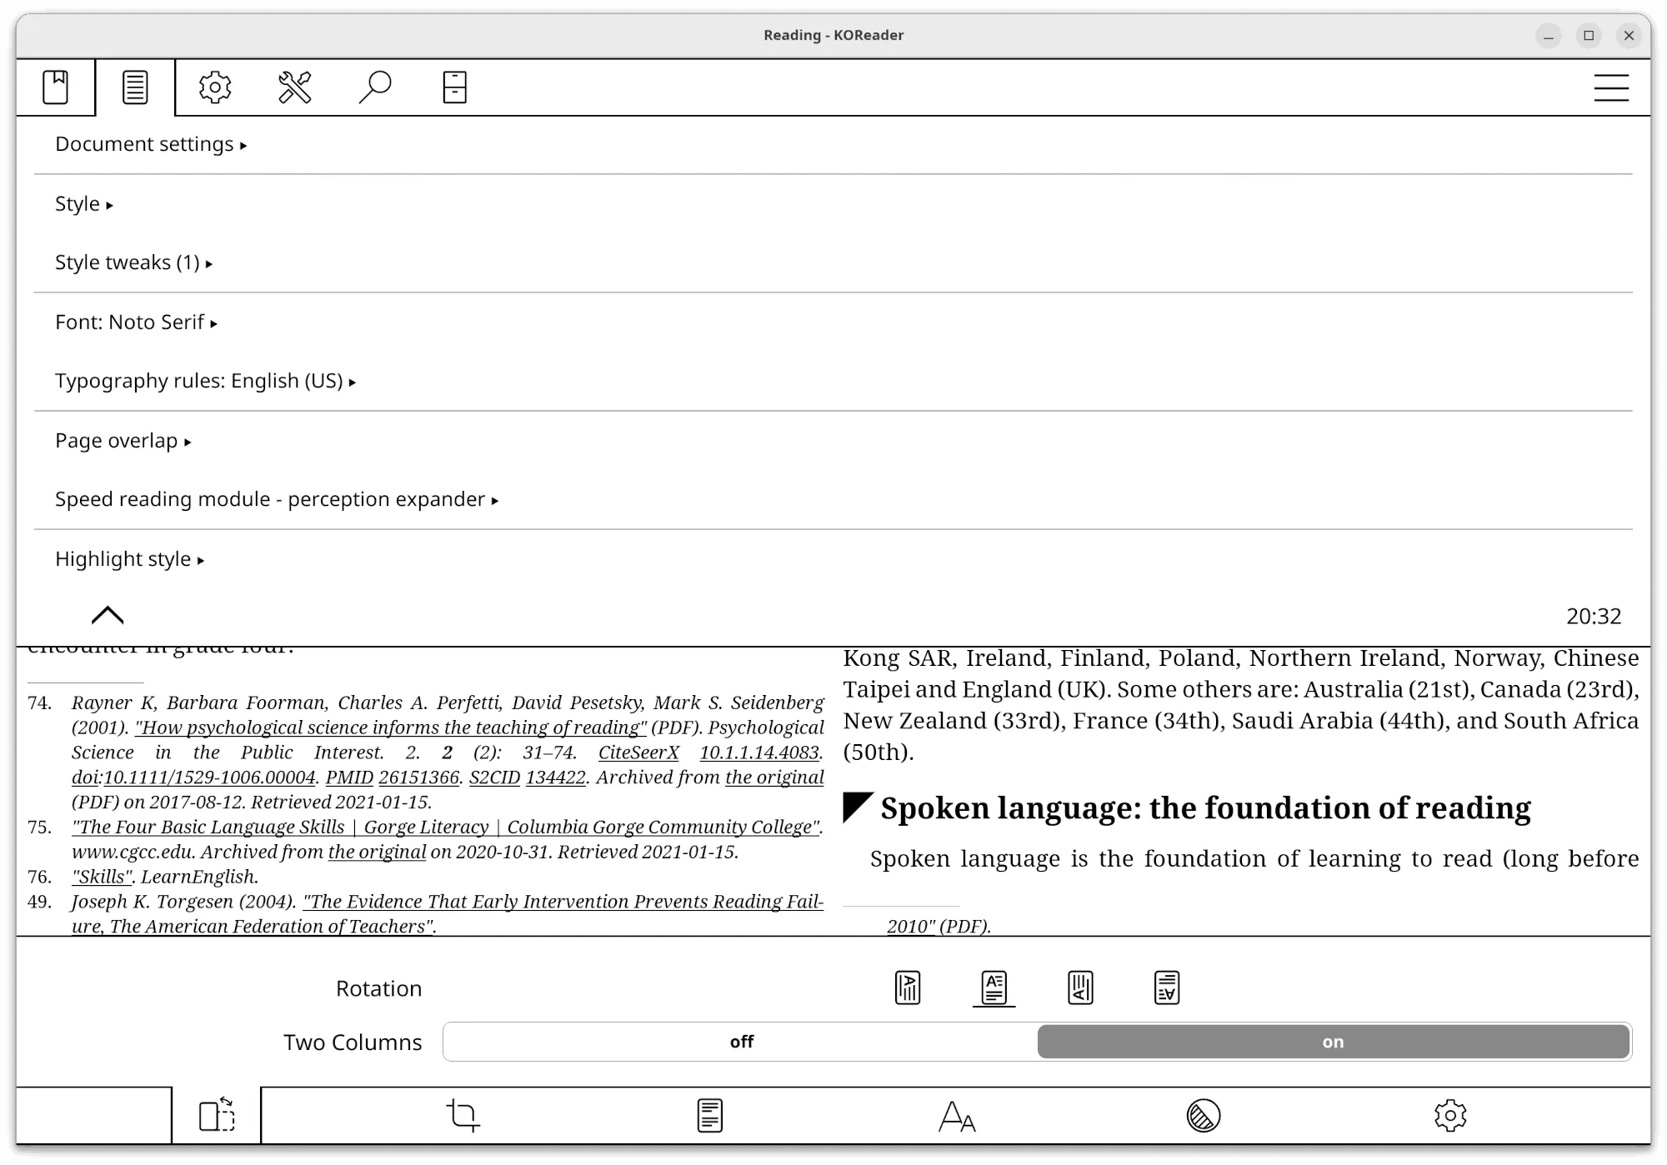This screenshot has width=1667, height=1165.
Task: Collapse the top menu with up chevron
Action: point(108,615)
